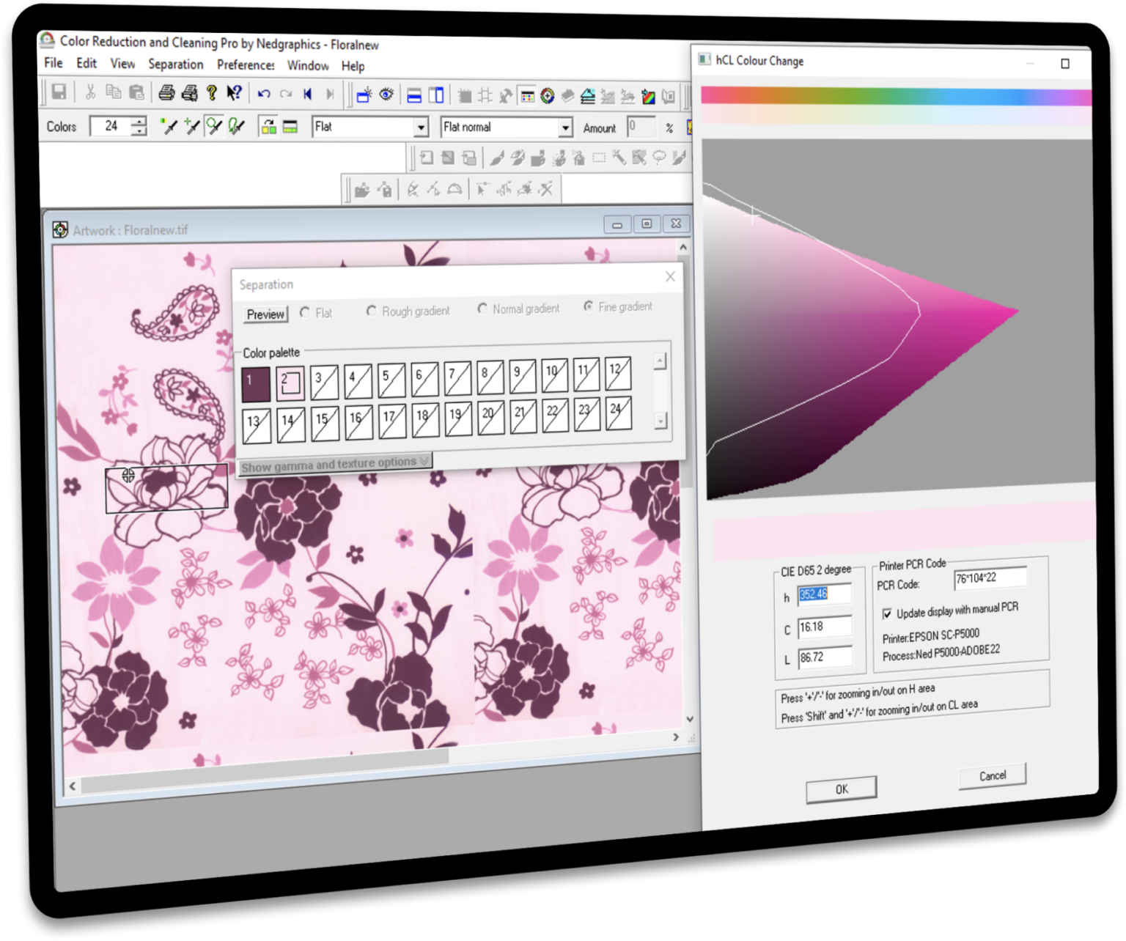Viewport: 1126px width, 941px height.
Task: Select color palette swatch number 2
Action: click(290, 383)
